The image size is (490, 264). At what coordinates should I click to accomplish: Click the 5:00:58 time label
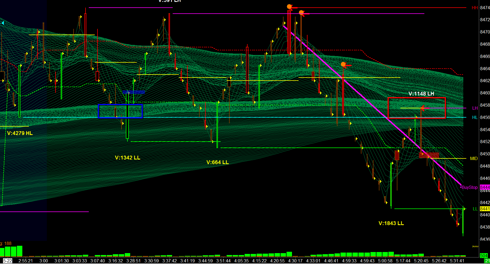pyautogui.click(x=385, y=261)
